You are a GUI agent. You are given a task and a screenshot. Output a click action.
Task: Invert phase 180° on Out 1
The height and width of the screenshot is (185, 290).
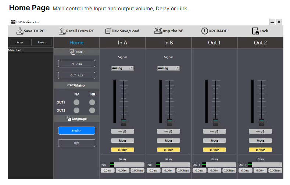pos(214,150)
